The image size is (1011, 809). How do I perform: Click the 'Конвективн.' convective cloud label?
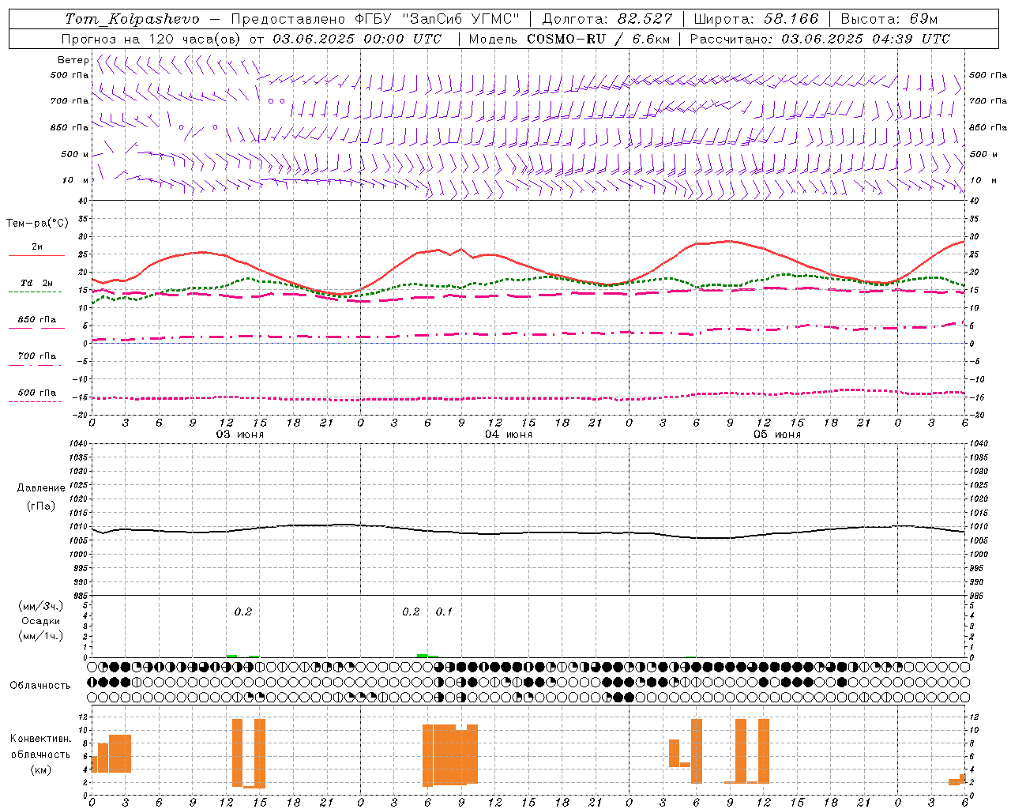pyautogui.click(x=41, y=738)
